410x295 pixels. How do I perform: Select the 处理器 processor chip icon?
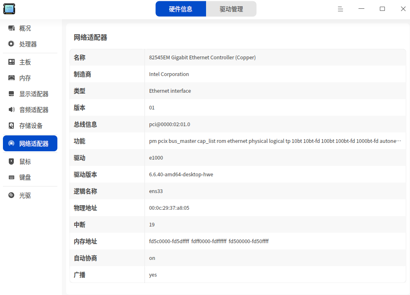(x=11, y=44)
